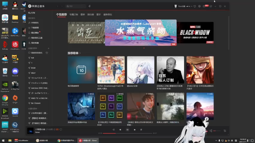Toggle the loop playback mode icon
This screenshot has width=255, height=143.
click(114, 130)
